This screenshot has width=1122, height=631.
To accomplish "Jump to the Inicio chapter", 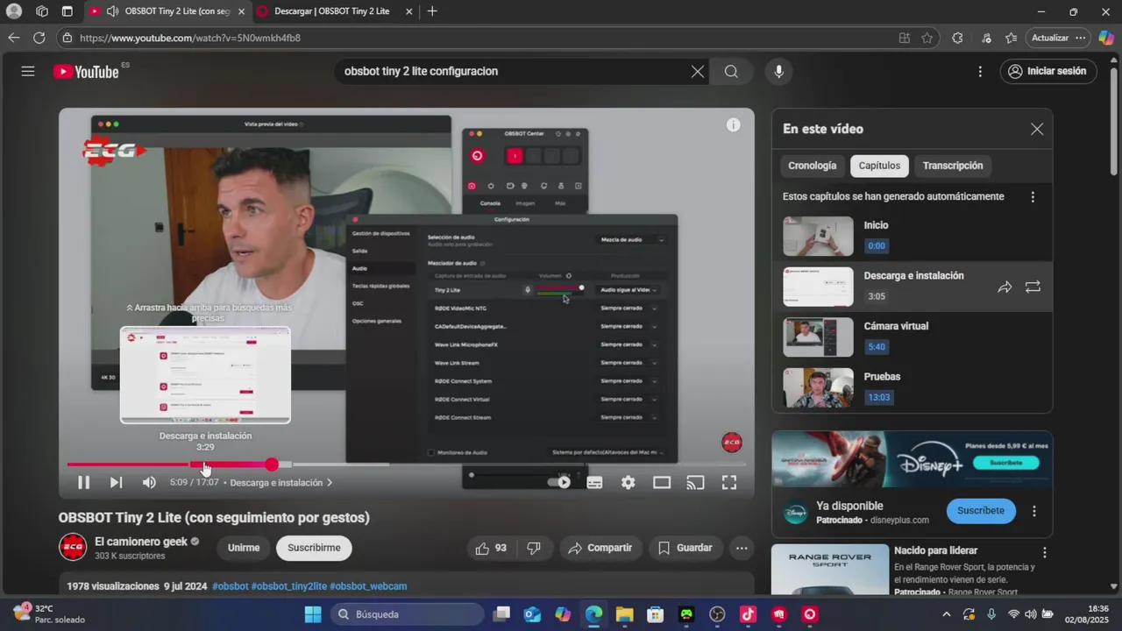I will [x=912, y=236].
